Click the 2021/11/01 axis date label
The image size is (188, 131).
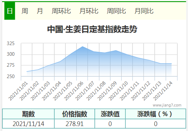(x=18, y=91)
